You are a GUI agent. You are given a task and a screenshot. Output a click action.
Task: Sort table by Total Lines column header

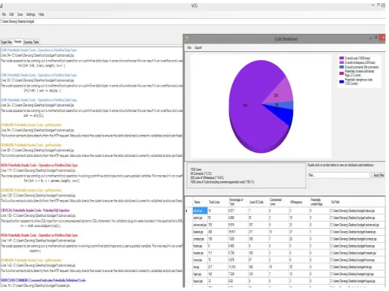[217, 202]
